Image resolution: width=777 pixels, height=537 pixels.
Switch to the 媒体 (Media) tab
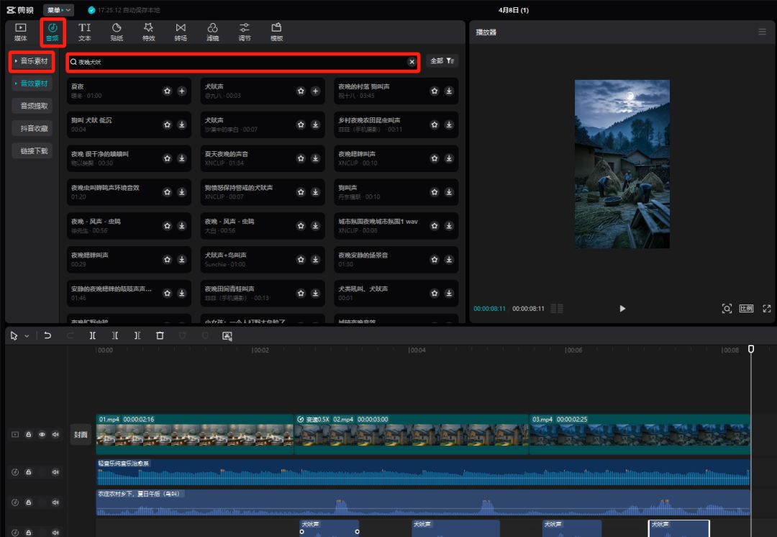21,32
